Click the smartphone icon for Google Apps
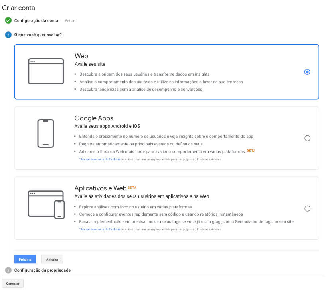 (x=45, y=133)
